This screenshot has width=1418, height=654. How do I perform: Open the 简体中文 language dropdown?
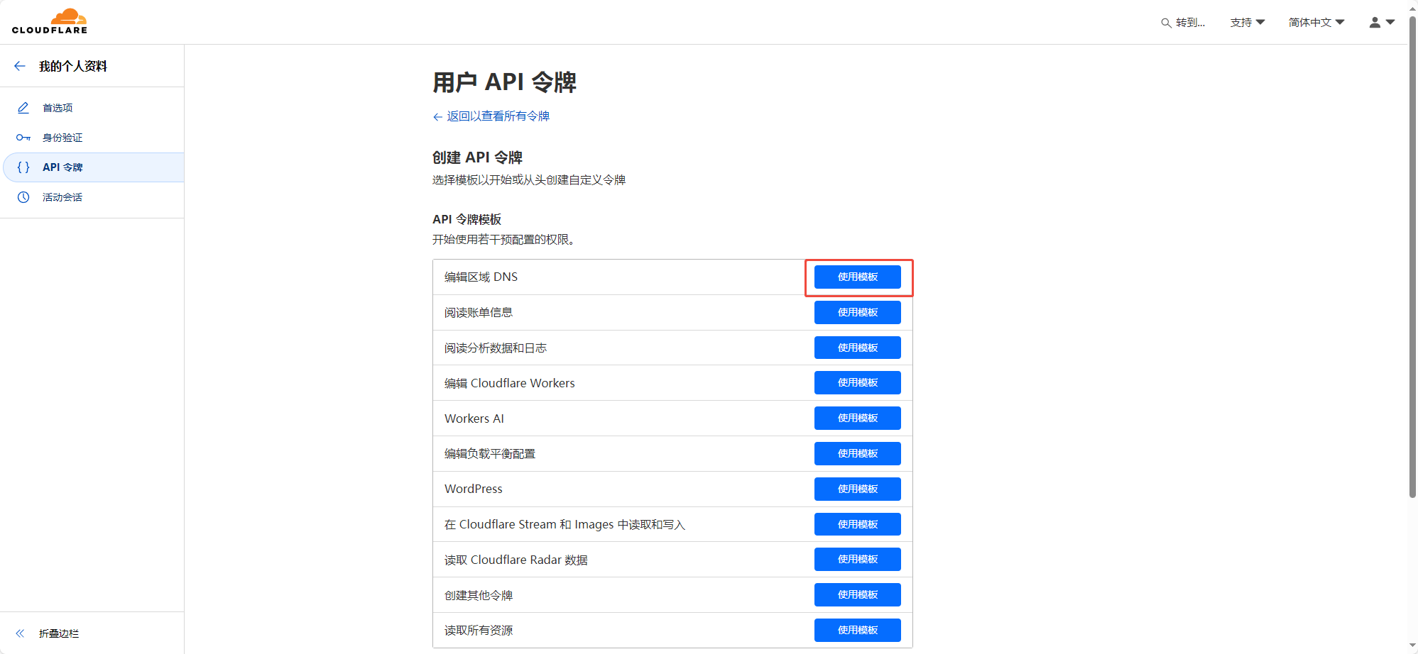click(x=1316, y=23)
